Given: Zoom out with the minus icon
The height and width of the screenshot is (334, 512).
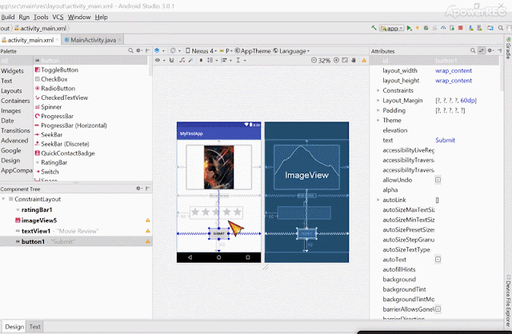Looking at the screenshot, I should tap(314, 61).
